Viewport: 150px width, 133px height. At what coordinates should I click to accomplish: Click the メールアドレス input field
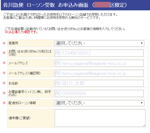(99, 63)
